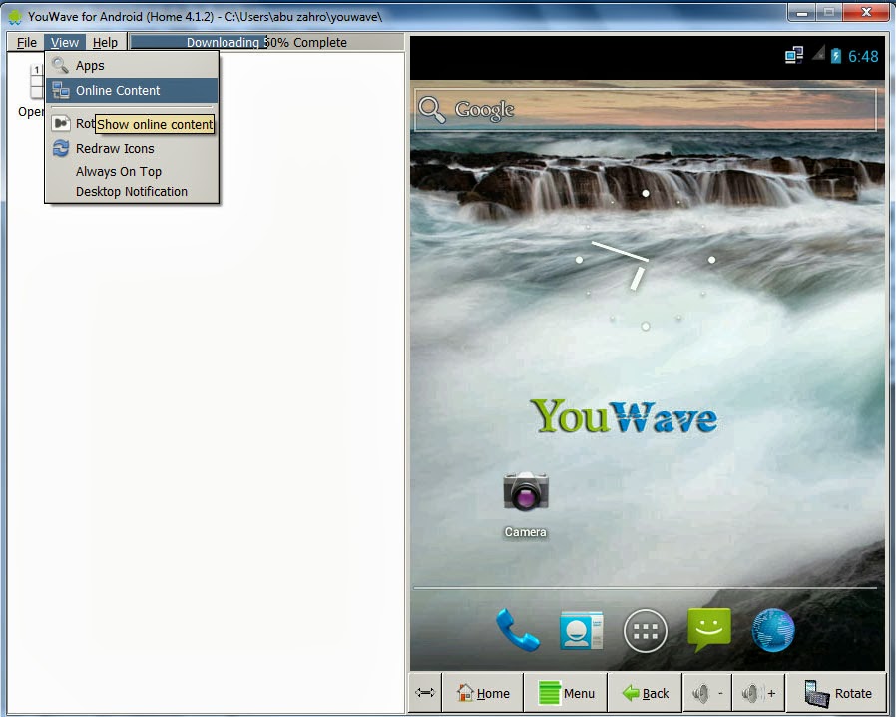Tap the signal strength icon
This screenshot has height=717, width=896.
pos(818,53)
